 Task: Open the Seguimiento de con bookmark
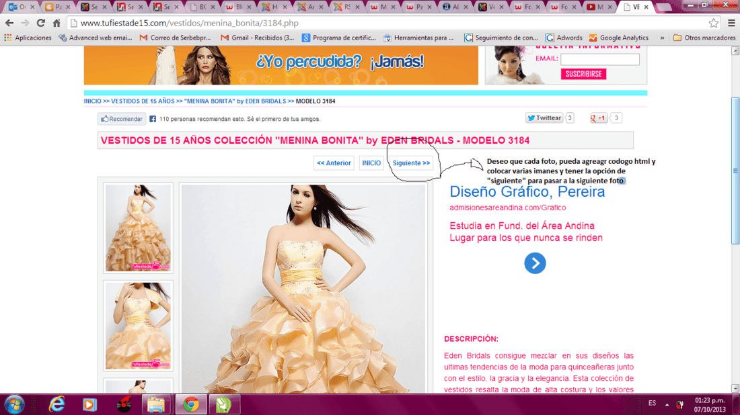(501, 38)
